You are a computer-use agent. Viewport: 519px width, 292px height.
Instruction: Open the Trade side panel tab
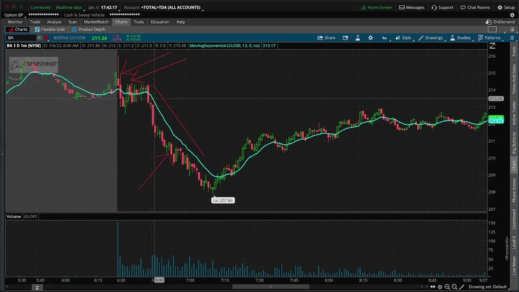(x=514, y=52)
